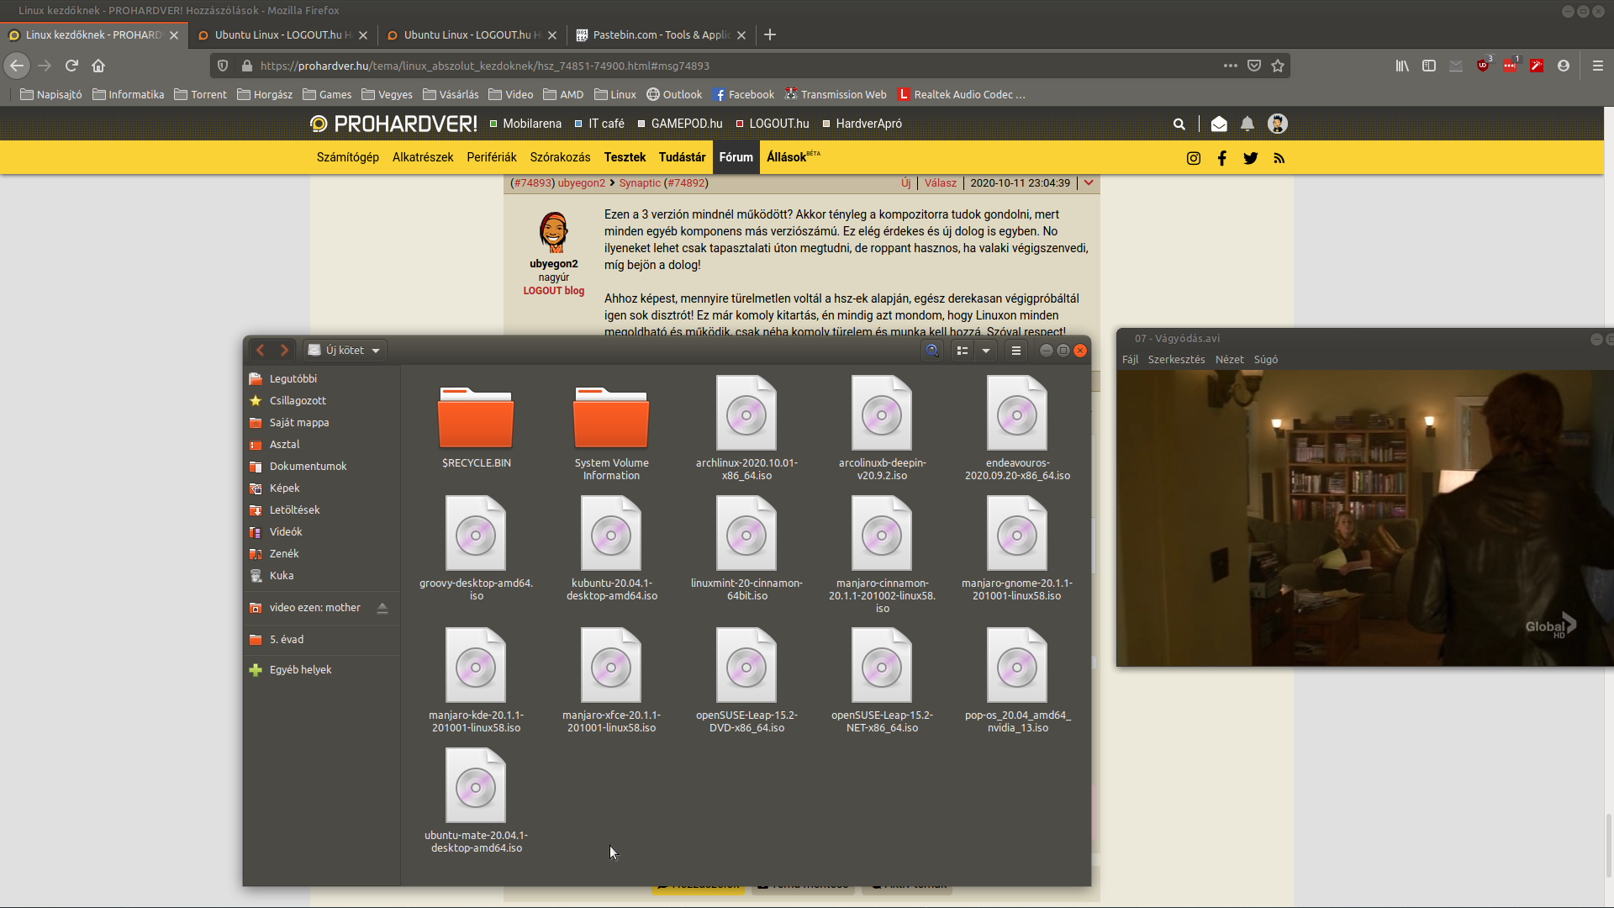Click file manager search magnifier button
The height and width of the screenshot is (908, 1614).
(932, 351)
